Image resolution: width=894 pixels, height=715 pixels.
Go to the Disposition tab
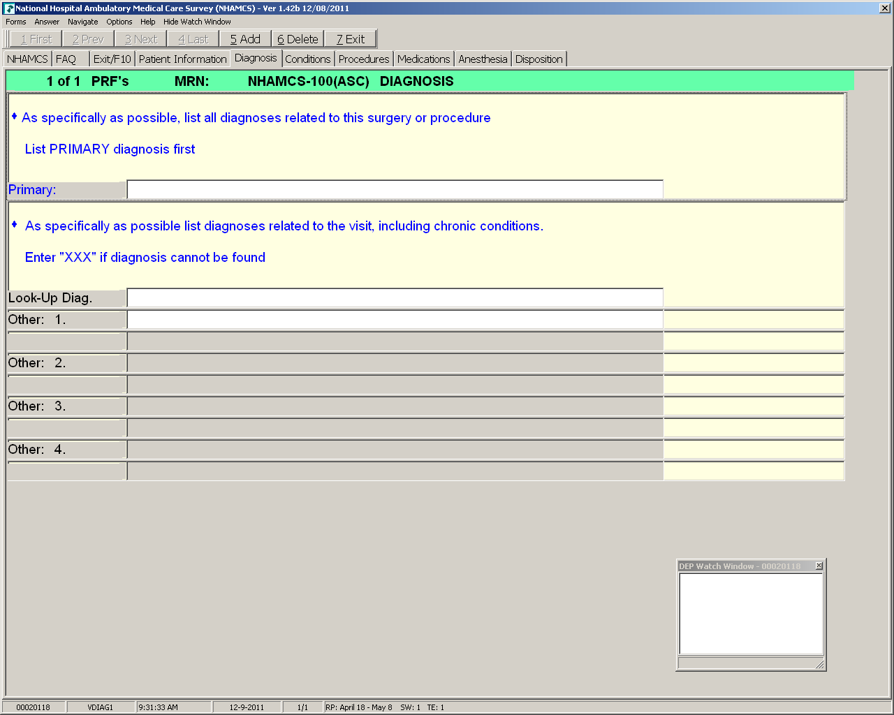click(538, 59)
